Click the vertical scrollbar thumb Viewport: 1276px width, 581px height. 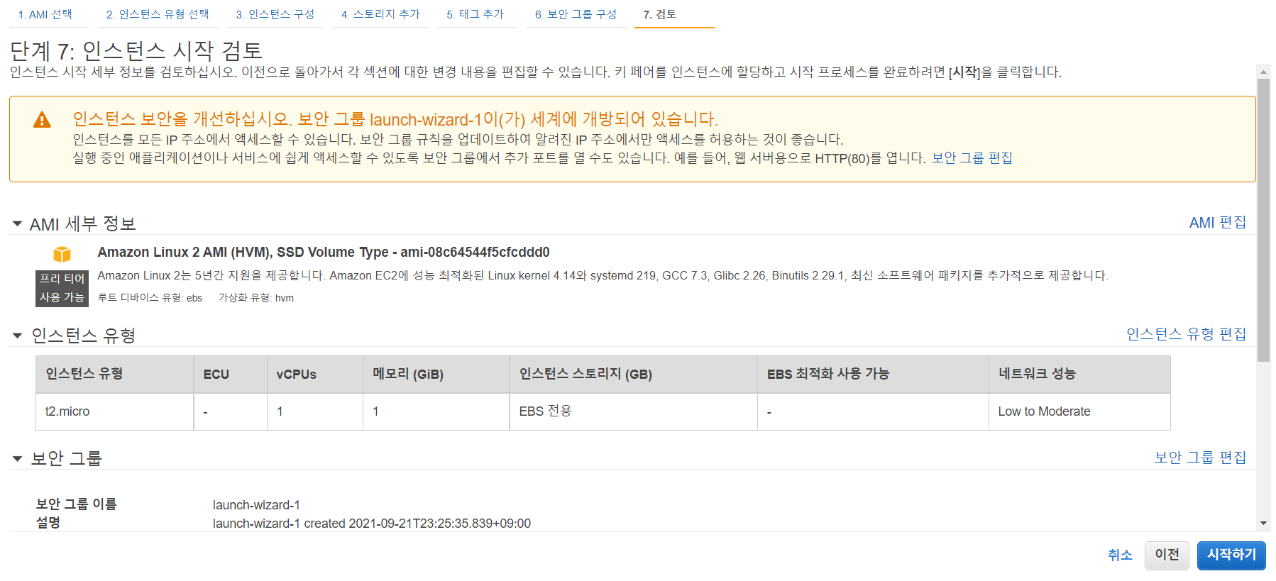tap(1263, 220)
